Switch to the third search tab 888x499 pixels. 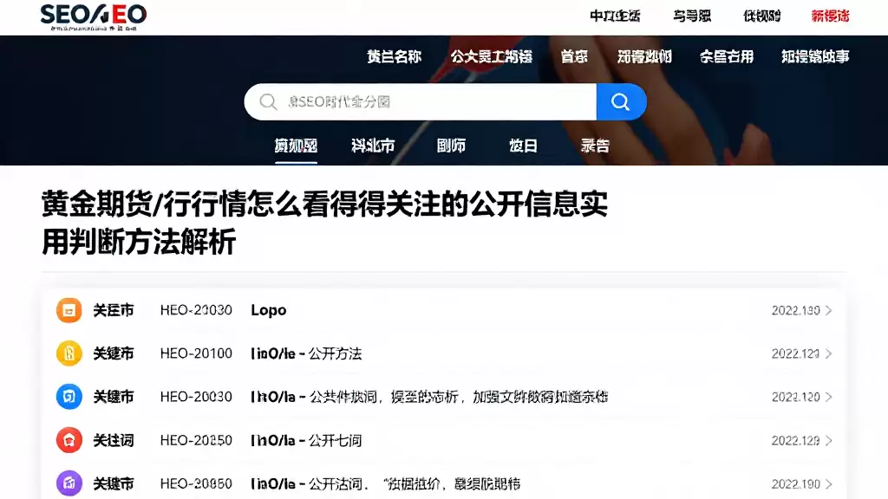point(451,146)
